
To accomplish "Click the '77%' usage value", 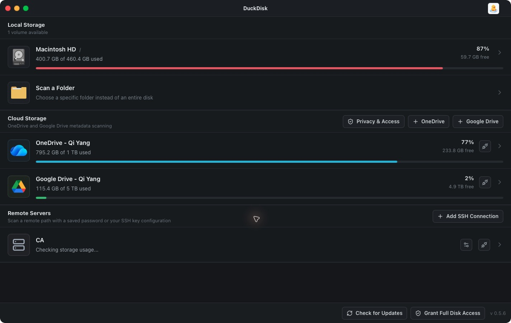I will point(468,142).
